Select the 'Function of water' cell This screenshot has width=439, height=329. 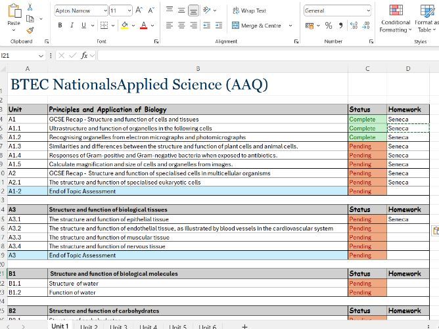pos(198,292)
